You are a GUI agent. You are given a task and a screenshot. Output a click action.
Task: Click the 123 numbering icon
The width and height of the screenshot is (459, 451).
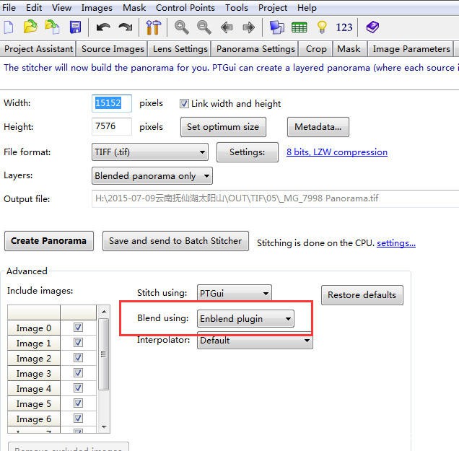coord(344,27)
